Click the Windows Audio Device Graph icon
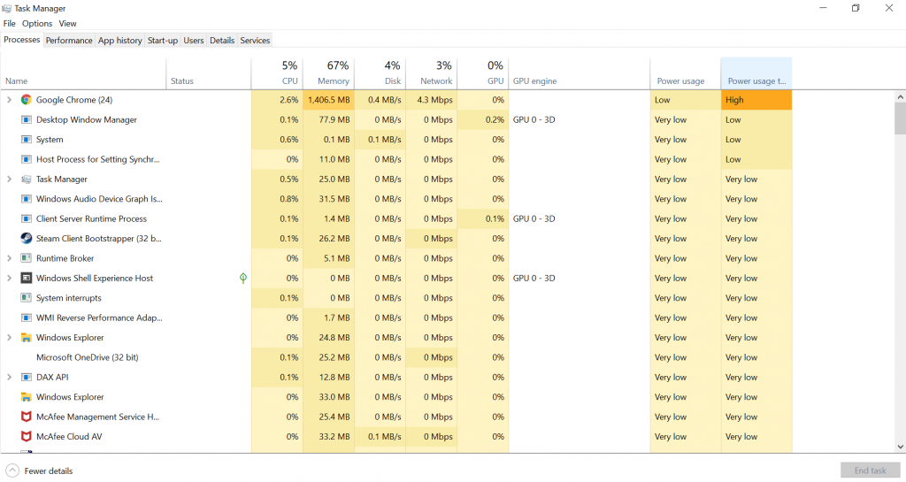Viewport: 906px width, 482px height. click(x=26, y=199)
